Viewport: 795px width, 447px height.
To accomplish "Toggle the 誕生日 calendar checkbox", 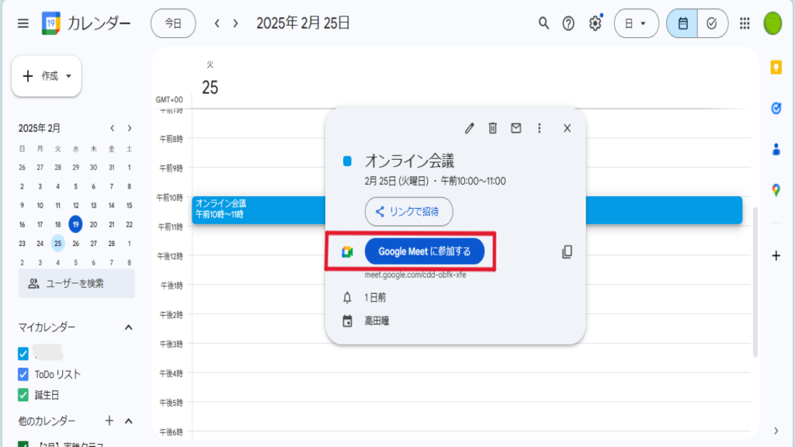I will click(23, 395).
